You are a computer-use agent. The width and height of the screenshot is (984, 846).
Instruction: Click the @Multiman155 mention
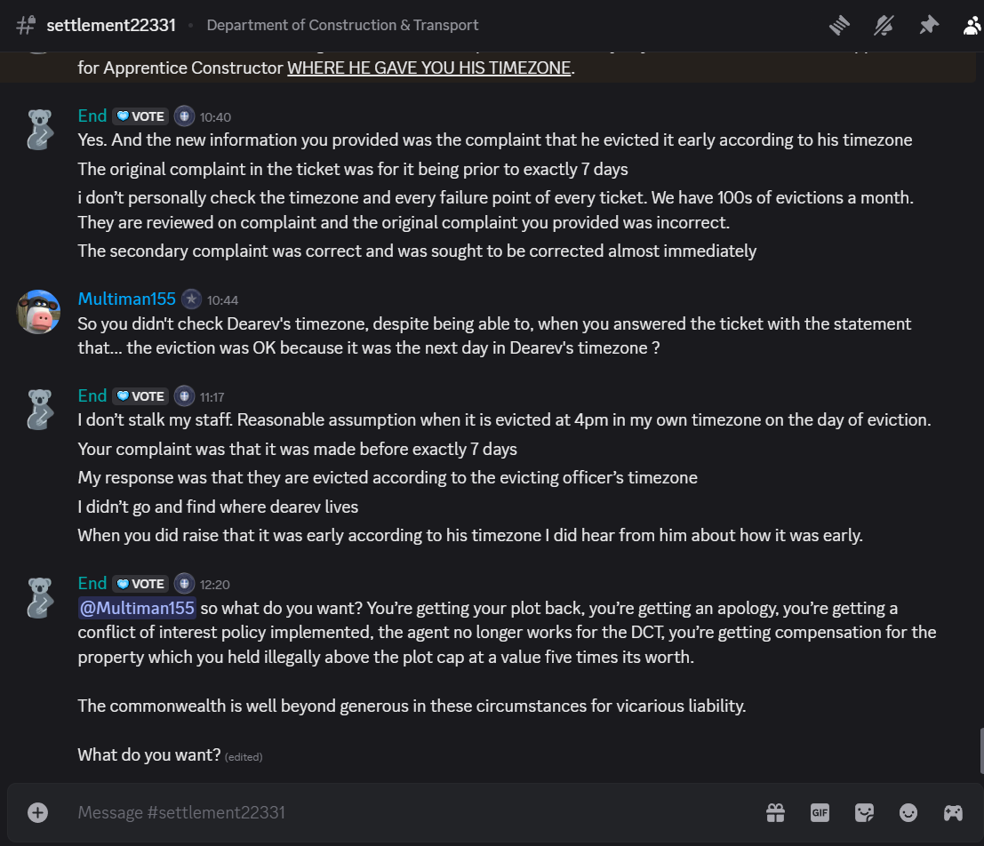point(137,608)
